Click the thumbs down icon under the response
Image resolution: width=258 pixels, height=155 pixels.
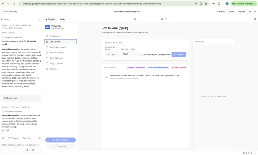point(7,130)
